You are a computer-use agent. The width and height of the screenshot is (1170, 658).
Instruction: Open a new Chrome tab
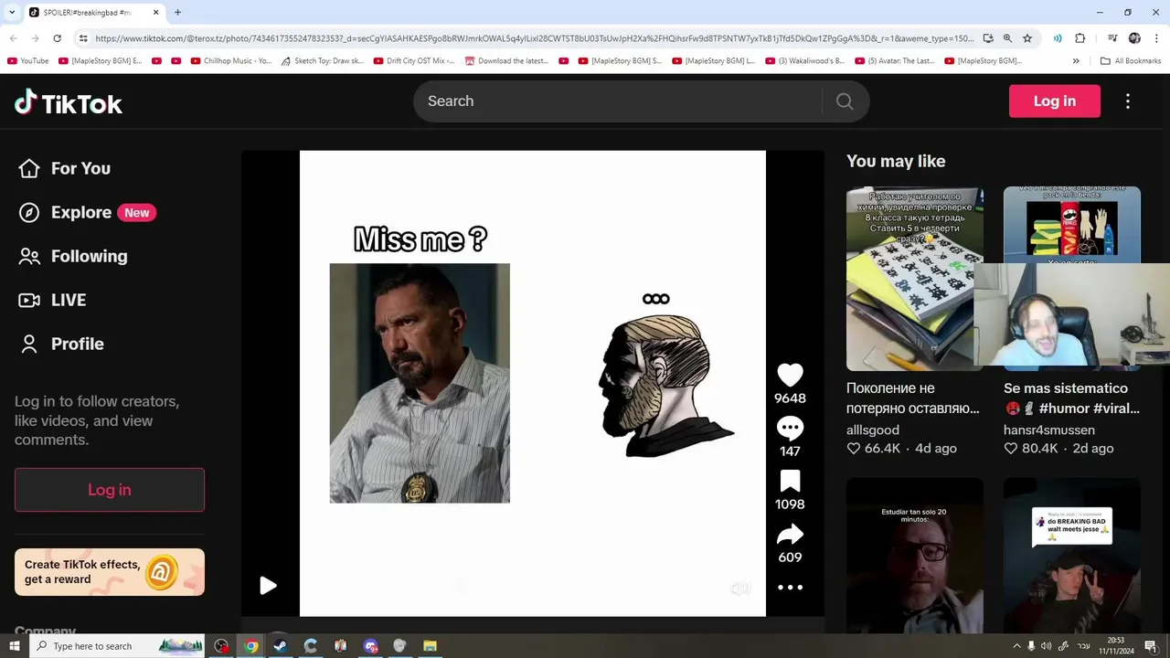(x=177, y=13)
